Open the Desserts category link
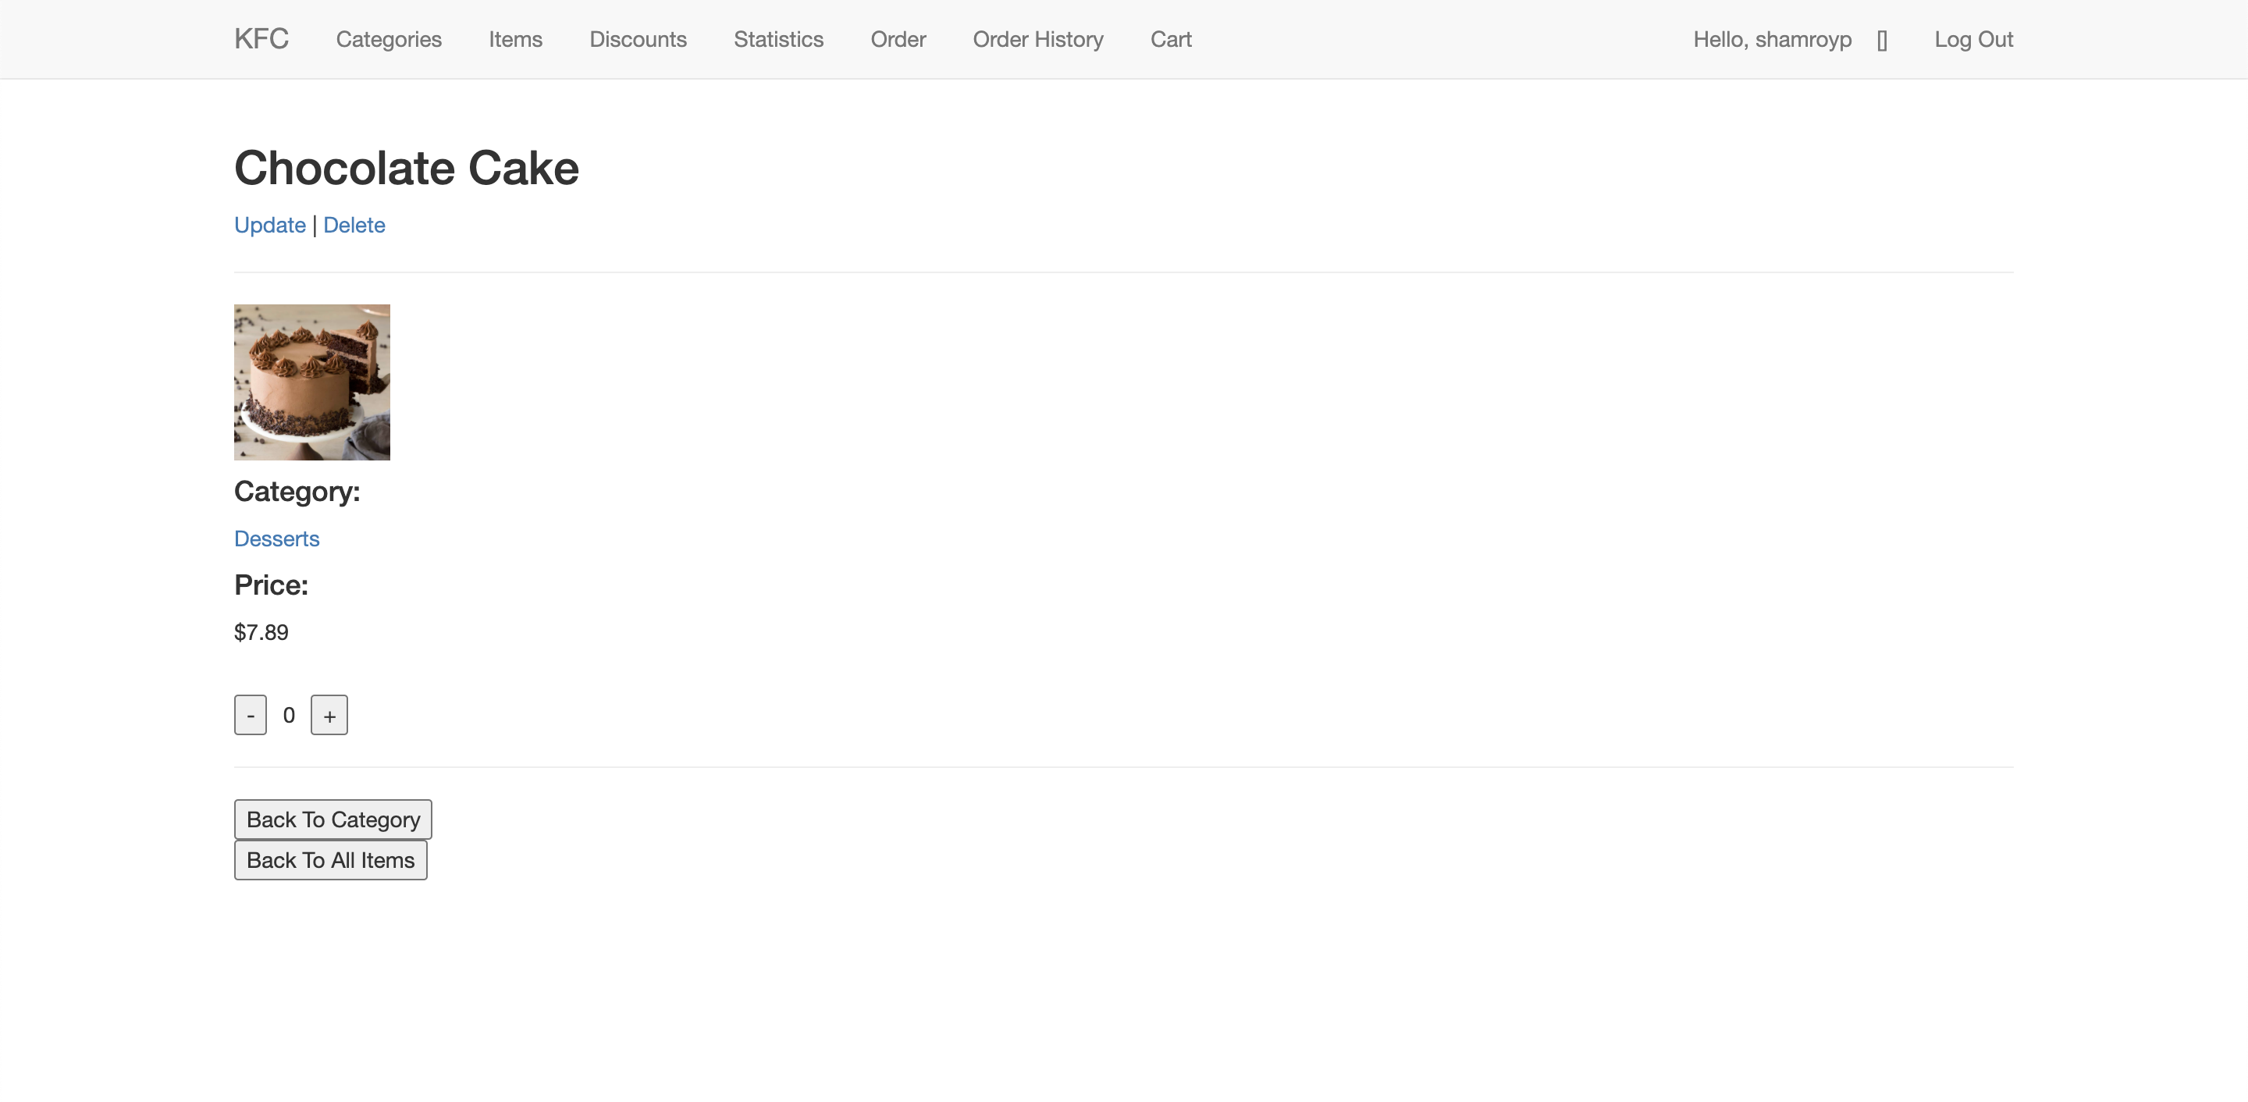This screenshot has height=1102, width=2248. click(276, 539)
